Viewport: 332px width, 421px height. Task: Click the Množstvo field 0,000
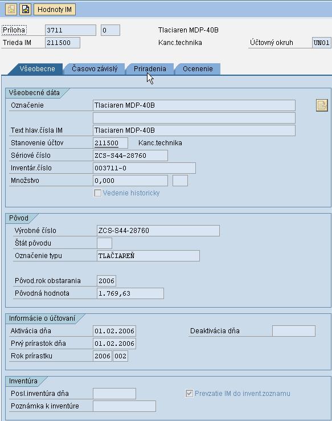coord(130,181)
